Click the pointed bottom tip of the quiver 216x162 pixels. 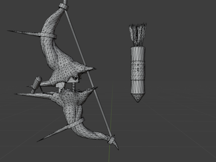[138, 98]
